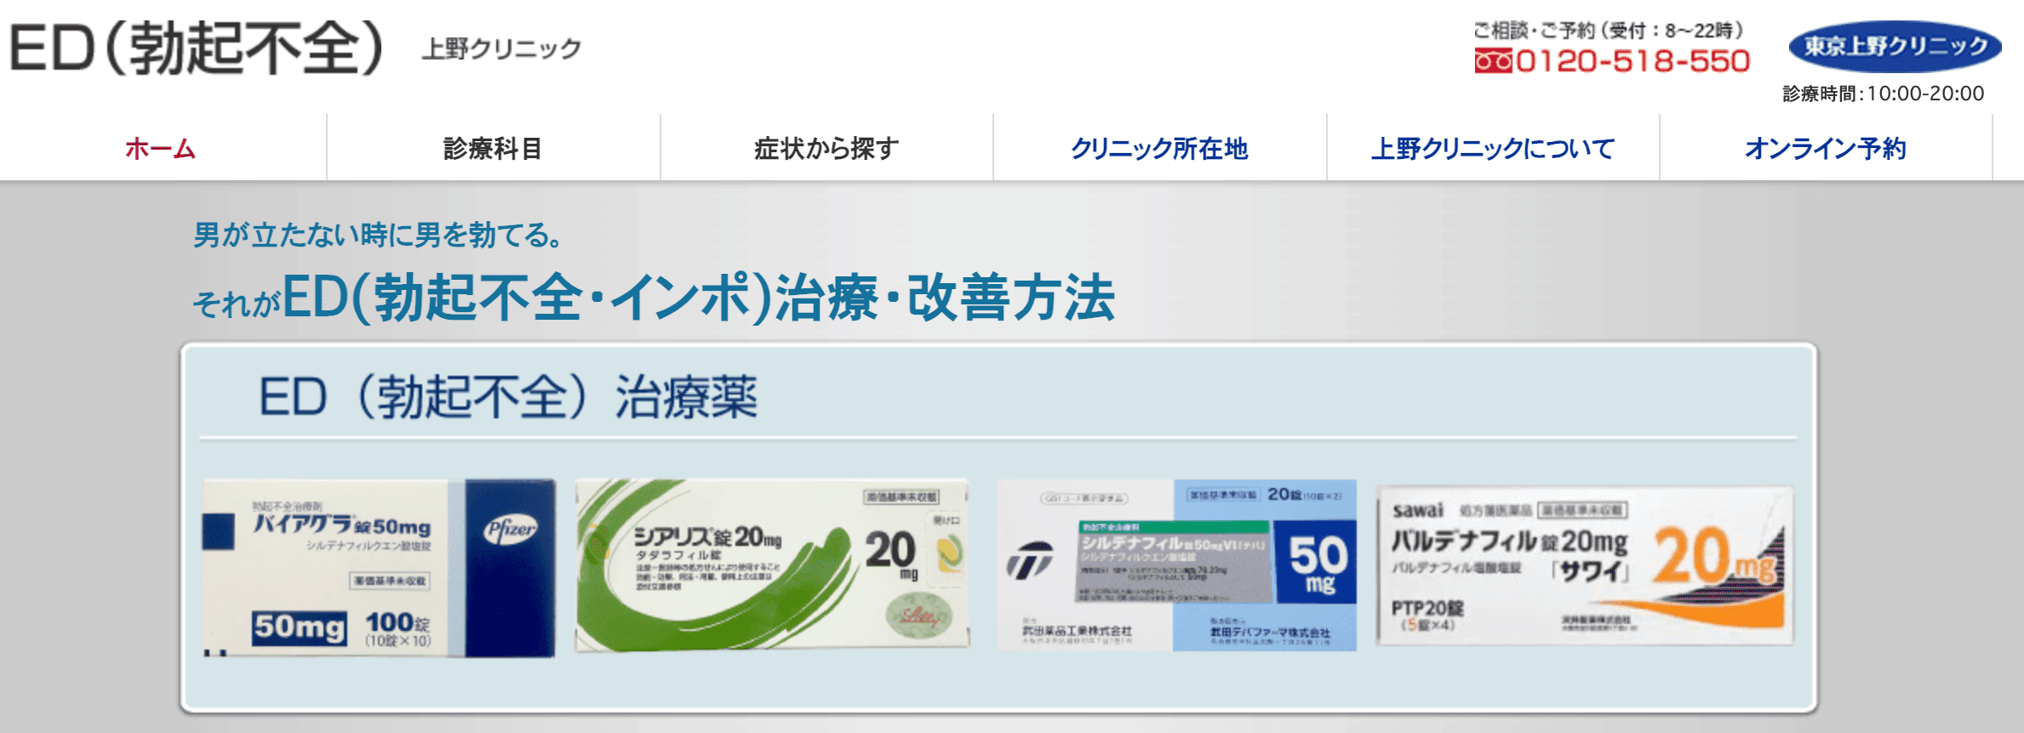The width and height of the screenshot is (2024, 733).
Task: Open オンライン予約 page
Action: coord(1826,149)
